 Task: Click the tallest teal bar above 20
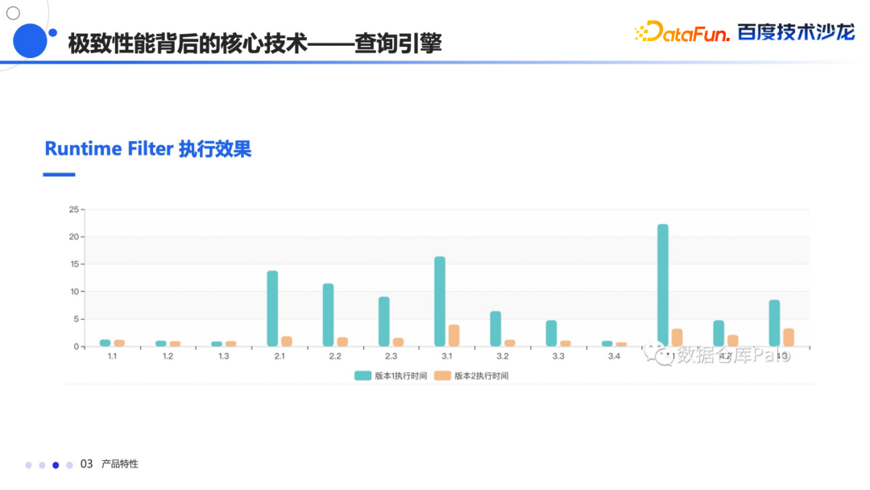(x=662, y=285)
